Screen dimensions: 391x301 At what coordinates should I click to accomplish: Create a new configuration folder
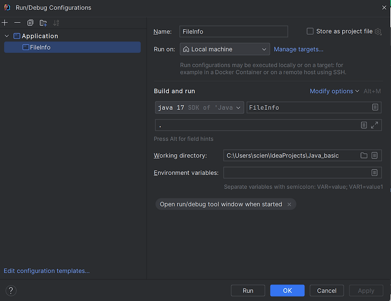[x=43, y=23]
